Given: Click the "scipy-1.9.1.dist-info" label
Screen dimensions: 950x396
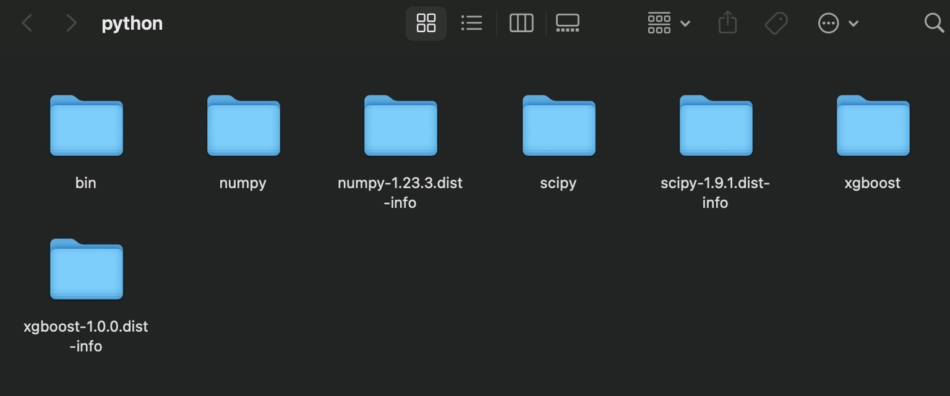Looking at the screenshot, I should (x=716, y=193).
